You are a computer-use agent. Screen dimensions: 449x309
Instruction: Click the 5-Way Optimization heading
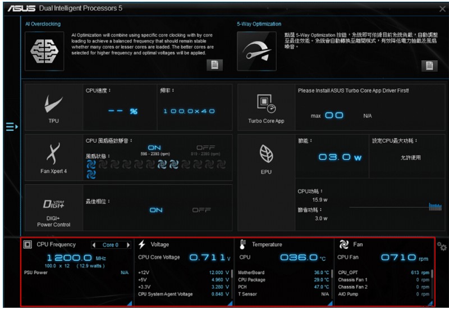pos(259,24)
